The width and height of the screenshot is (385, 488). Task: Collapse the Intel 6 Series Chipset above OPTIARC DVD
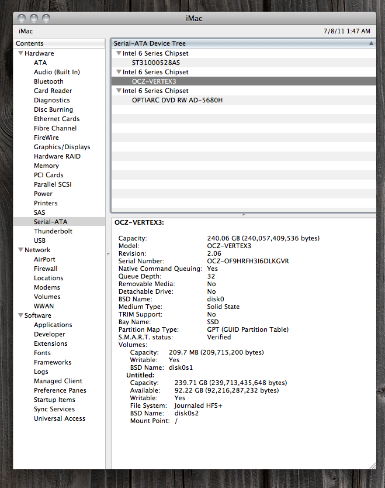point(119,91)
